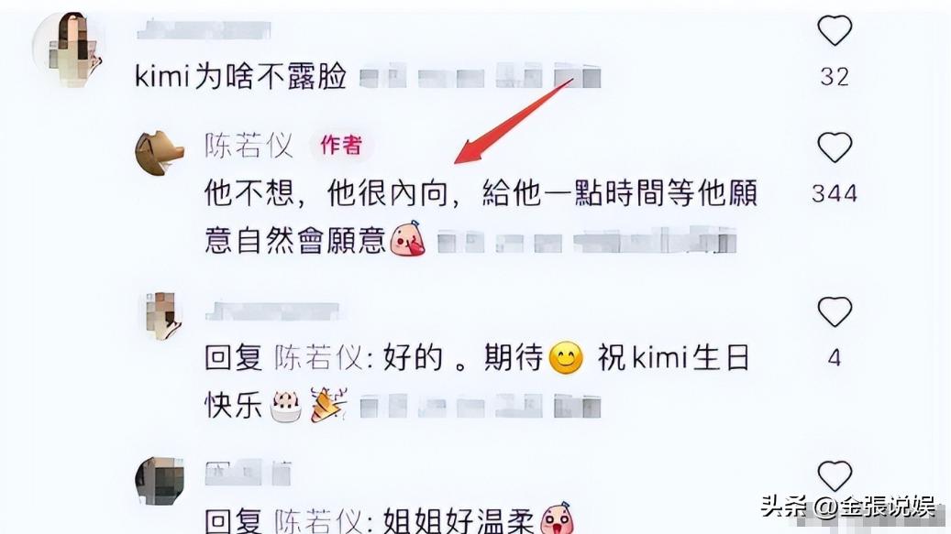Click the pink 作者 badge
The width and height of the screenshot is (951, 534).
pos(341,146)
